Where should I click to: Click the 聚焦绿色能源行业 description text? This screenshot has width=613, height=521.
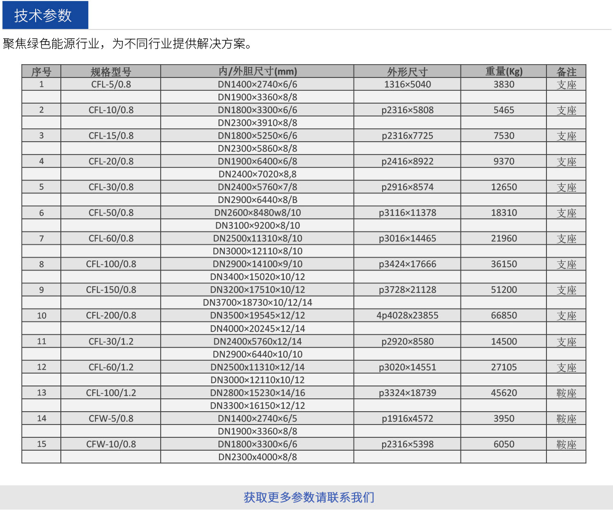tap(127, 44)
